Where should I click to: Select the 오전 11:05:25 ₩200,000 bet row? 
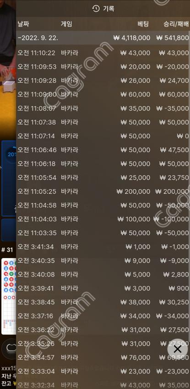[103, 192]
